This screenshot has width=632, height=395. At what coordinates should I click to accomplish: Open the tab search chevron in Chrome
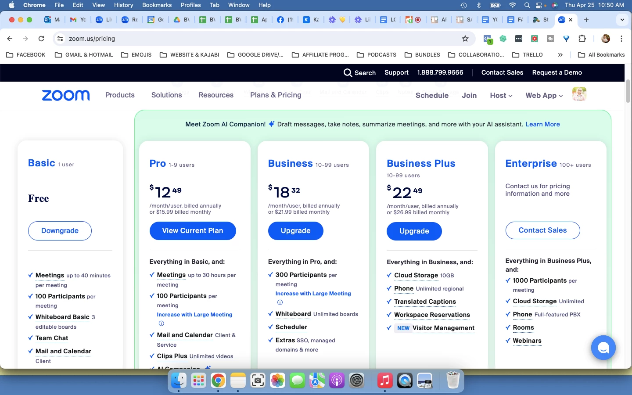[x=622, y=20]
